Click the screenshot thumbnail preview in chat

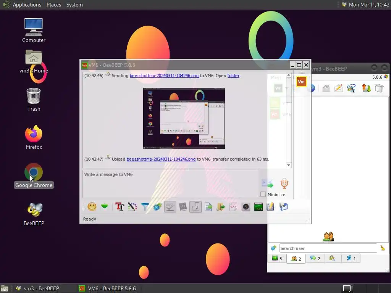[184, 118]
